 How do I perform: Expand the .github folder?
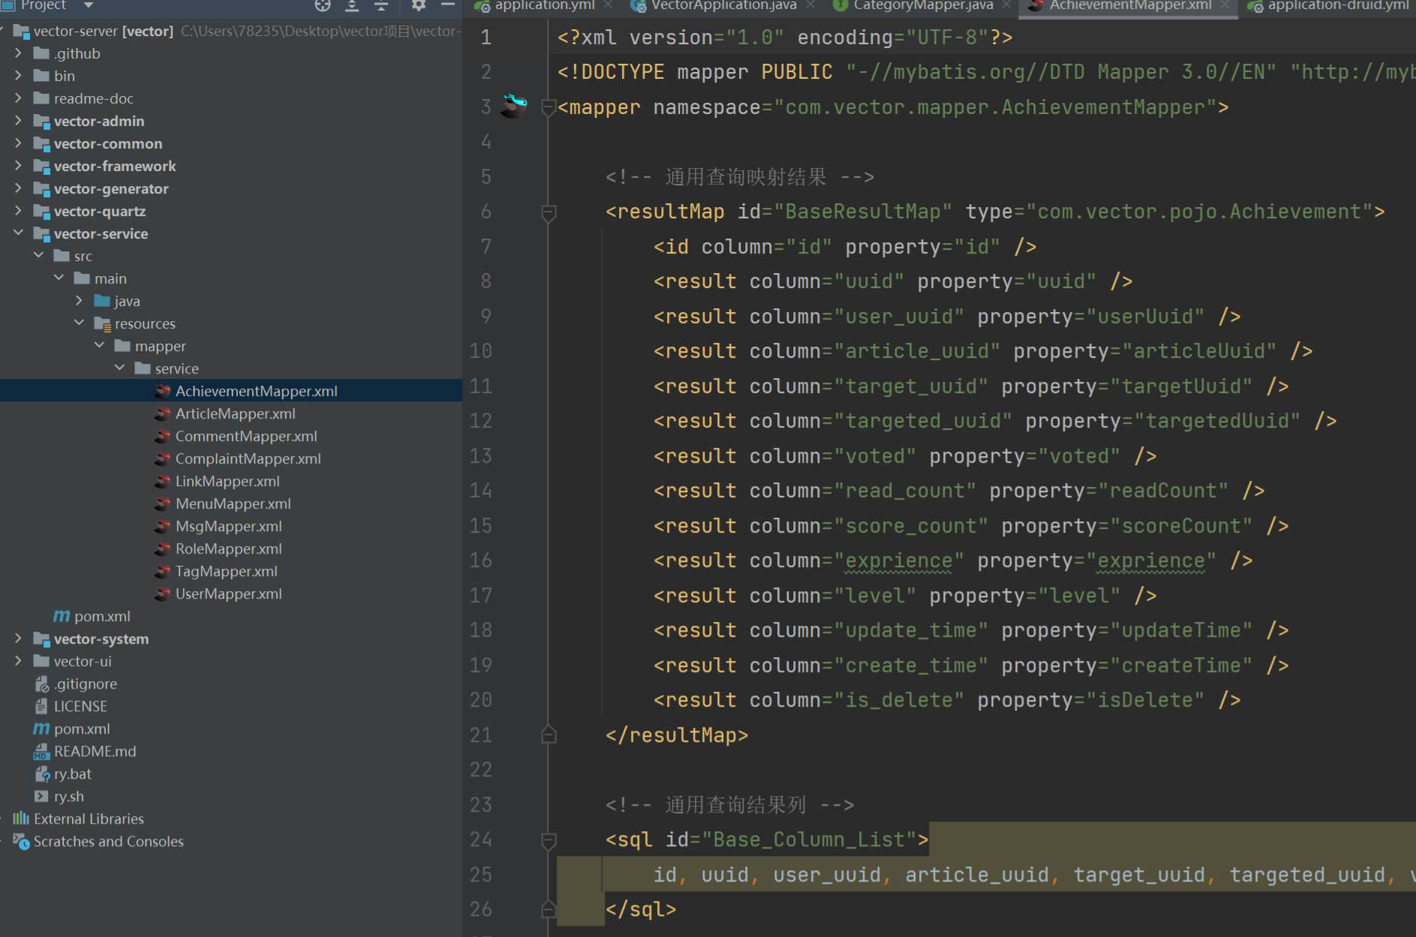coord(19,53)
